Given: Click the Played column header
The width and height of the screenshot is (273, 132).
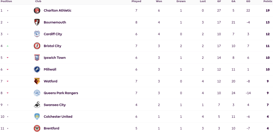Looking at the screenshot, I should click(x=136, y=1).
